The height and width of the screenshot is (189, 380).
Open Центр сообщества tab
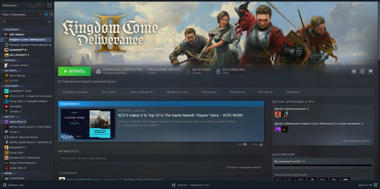click(142, 92)
